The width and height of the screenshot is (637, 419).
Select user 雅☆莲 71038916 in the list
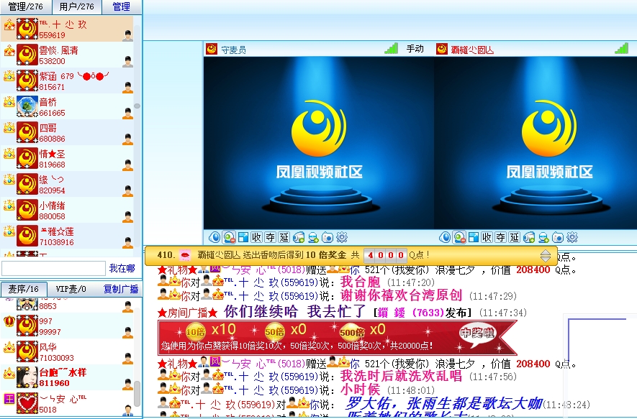click(67, 236)
